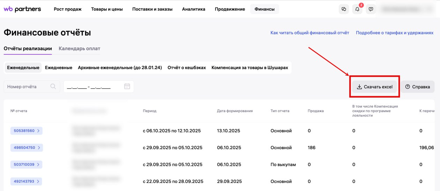
Task: Click the WB Partners logo
Action: tap(22, 9)
